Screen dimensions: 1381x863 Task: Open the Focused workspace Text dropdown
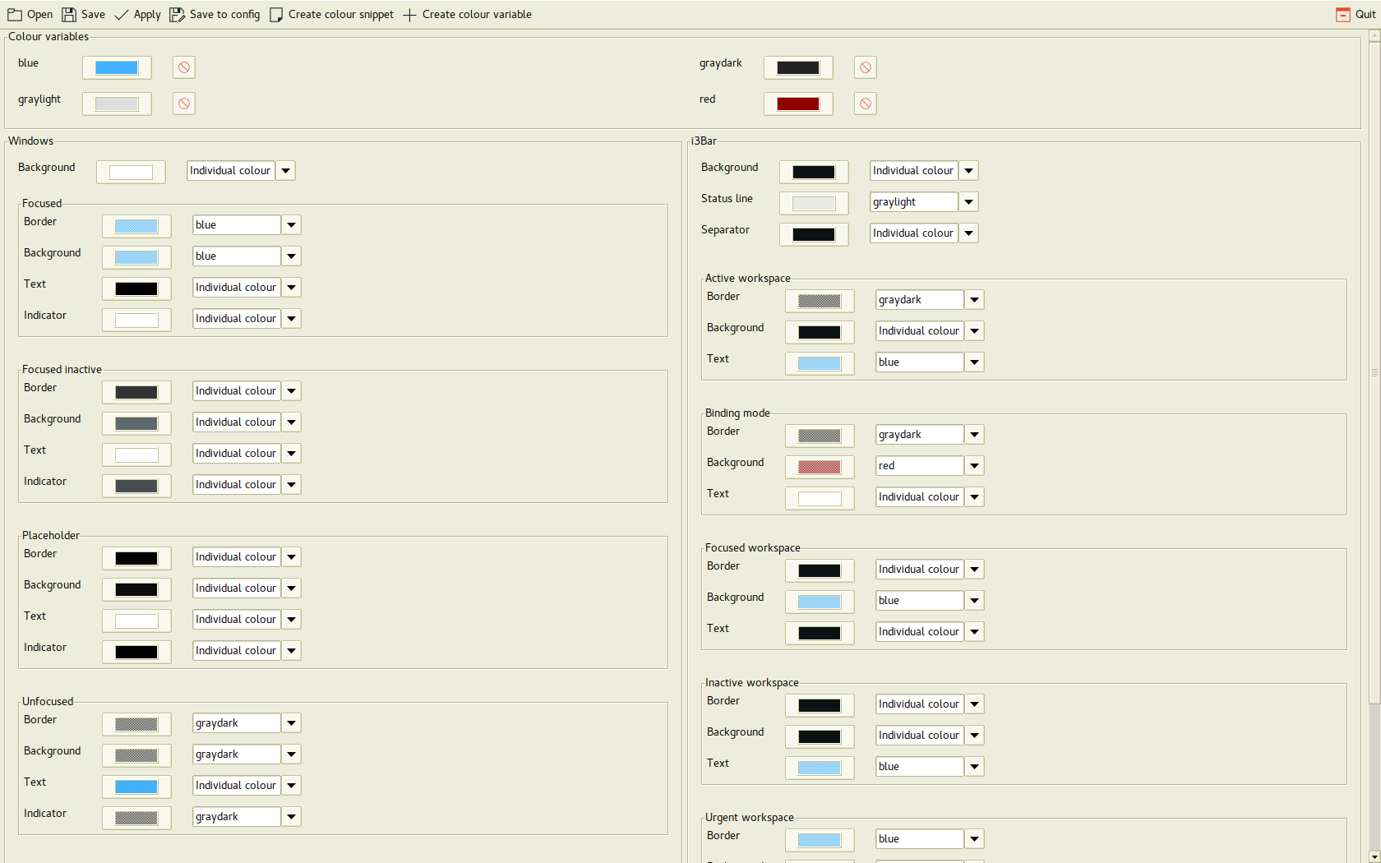point(974,632)
